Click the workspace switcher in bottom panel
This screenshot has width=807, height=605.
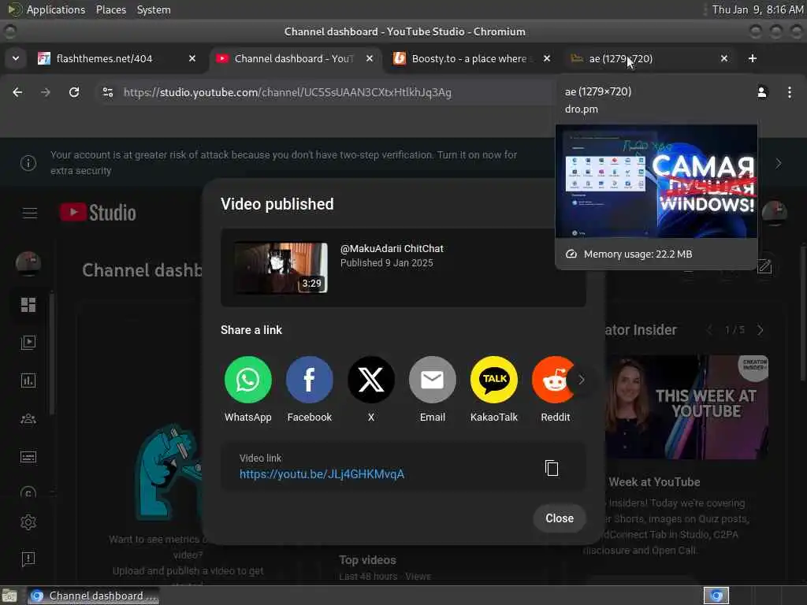[716, 596]
